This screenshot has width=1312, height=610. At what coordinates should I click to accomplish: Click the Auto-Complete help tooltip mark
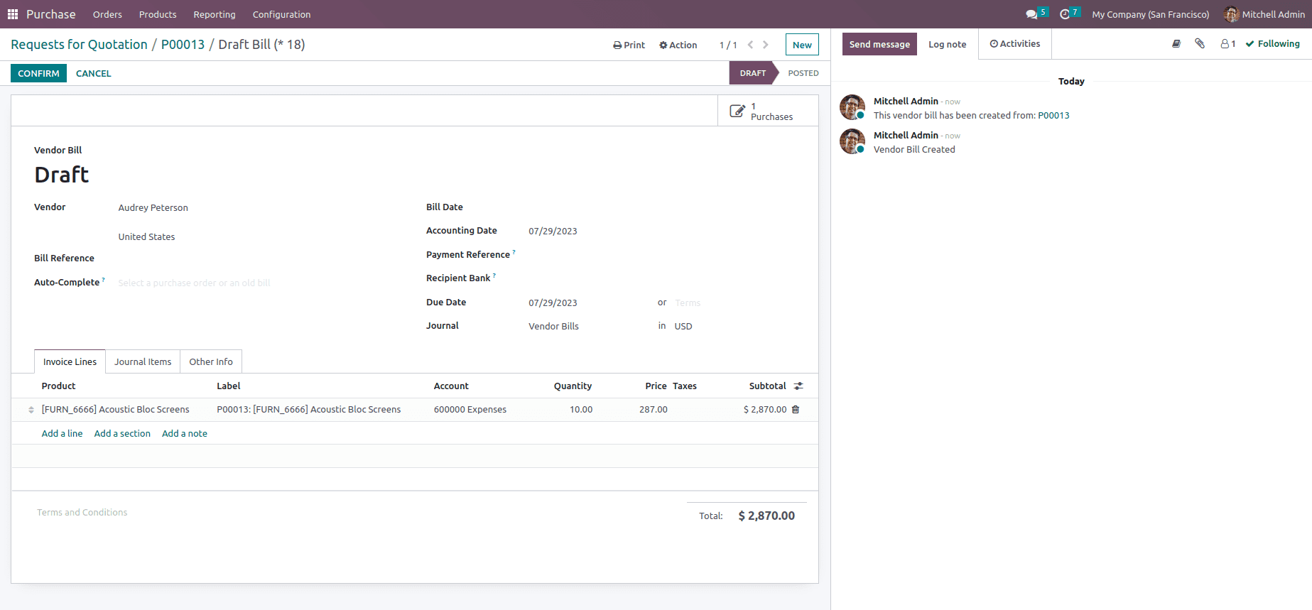pyautogui.click(x=104, y=280)
